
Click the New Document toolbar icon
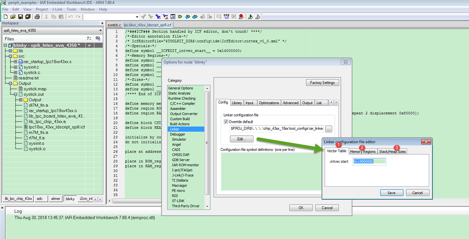coord(5,17)
